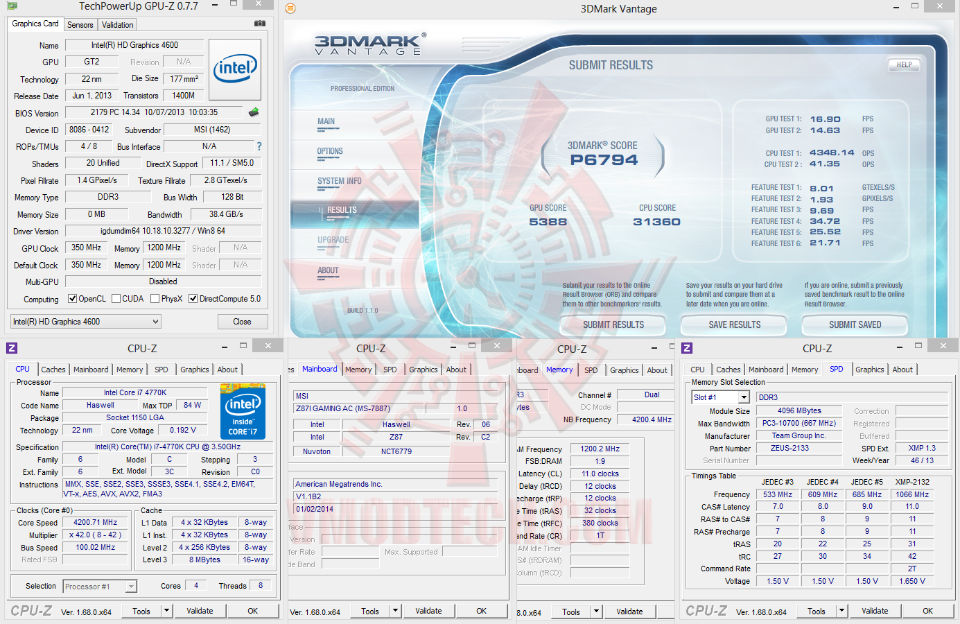
Task: Click the GPU-Z Driver Version field
Action: click(163, 231)
